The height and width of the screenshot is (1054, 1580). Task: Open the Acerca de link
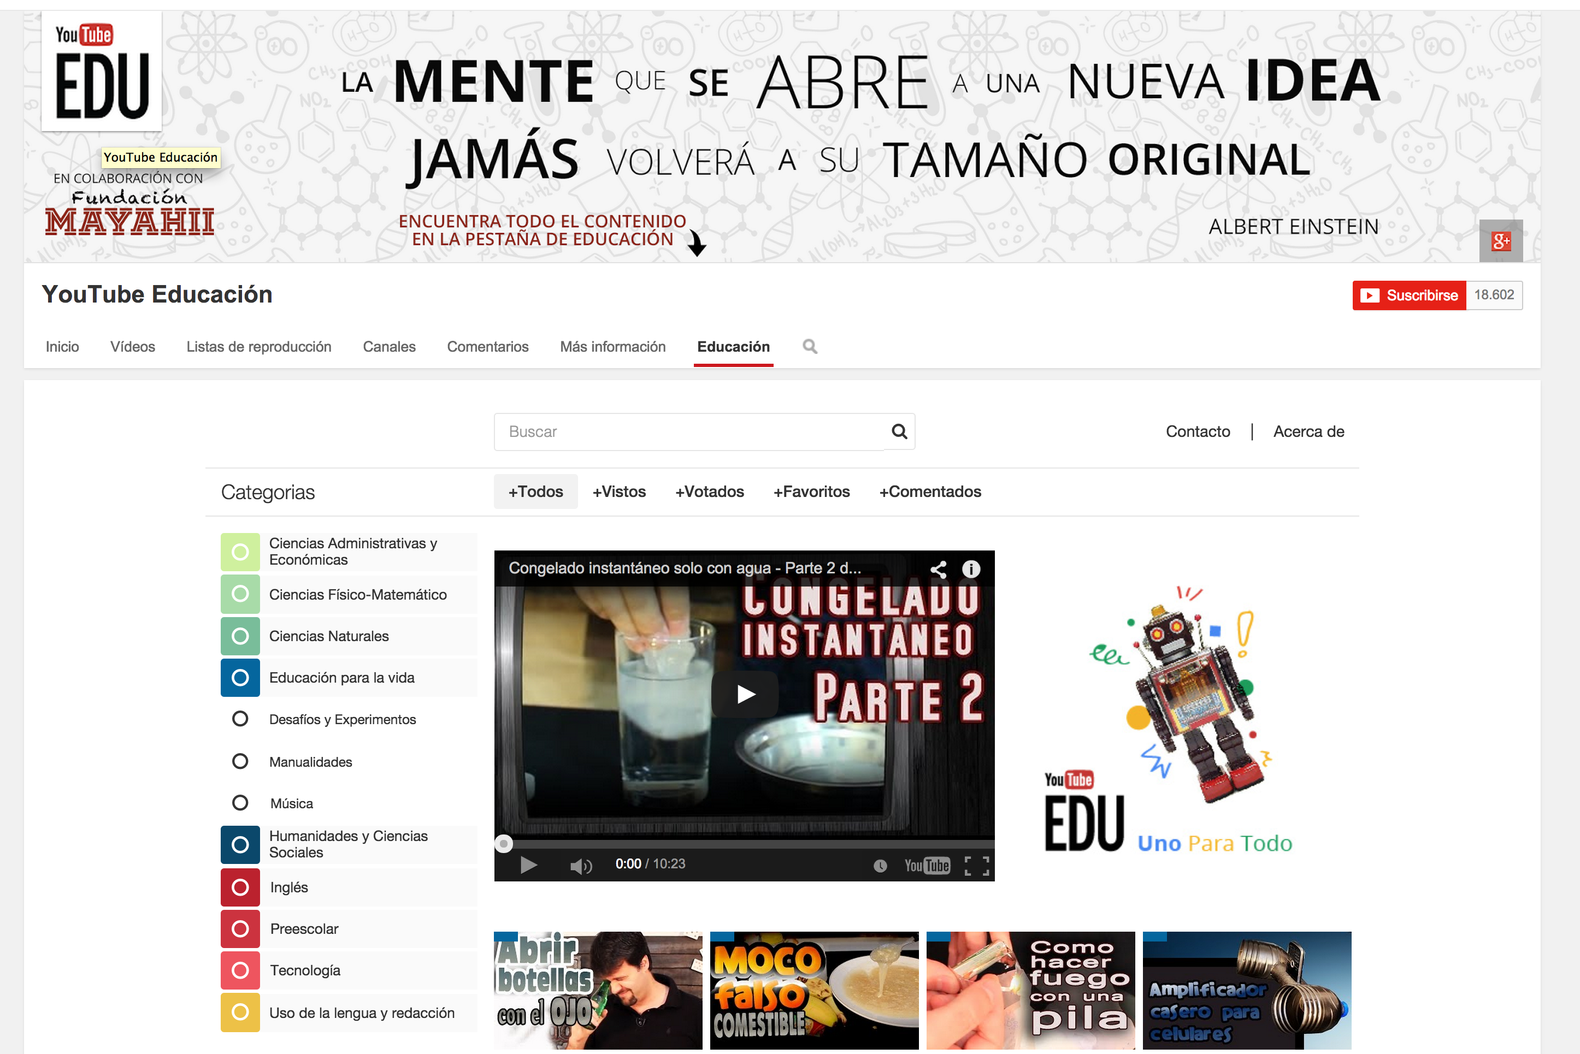click(x=1308, y=431)
